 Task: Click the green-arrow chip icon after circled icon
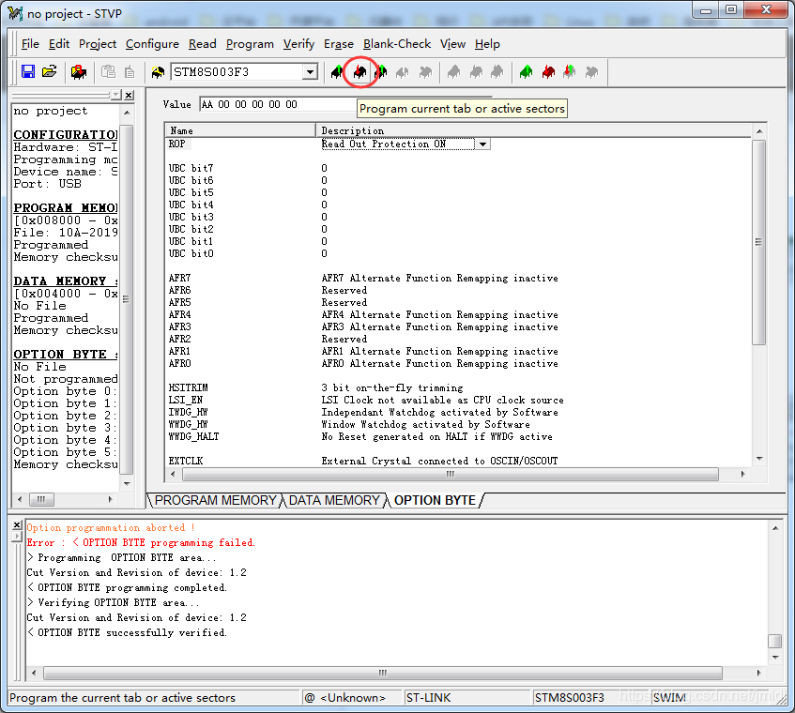tap(381, 72)
